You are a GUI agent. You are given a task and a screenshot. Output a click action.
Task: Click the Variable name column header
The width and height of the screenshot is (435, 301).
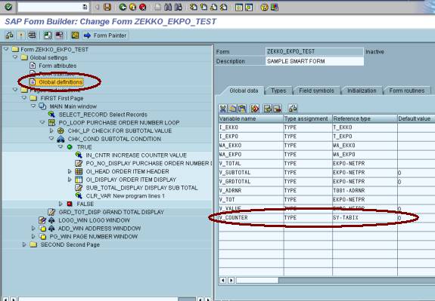coord(251,118)
